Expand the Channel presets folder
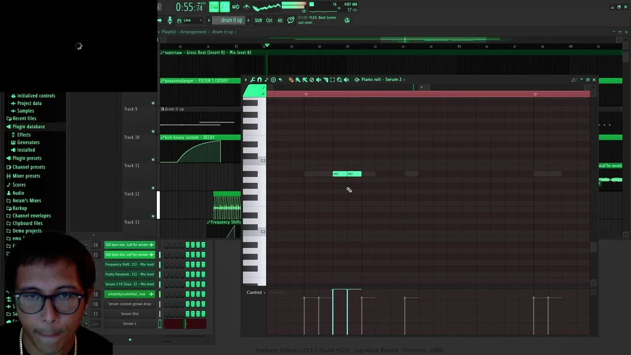This screenshot has height=355, width=631. (29, 167)
